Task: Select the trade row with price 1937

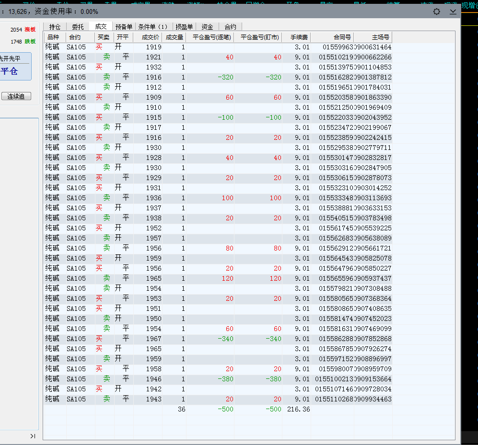Action: click(x=218, y=208)
